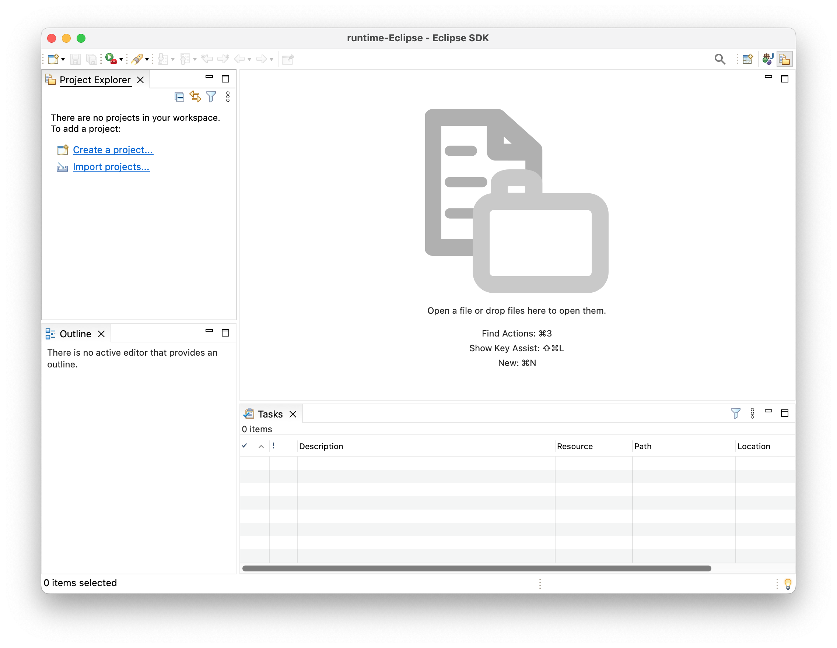
Task: Click the Import projects link
Action: (x=111, y=167)
